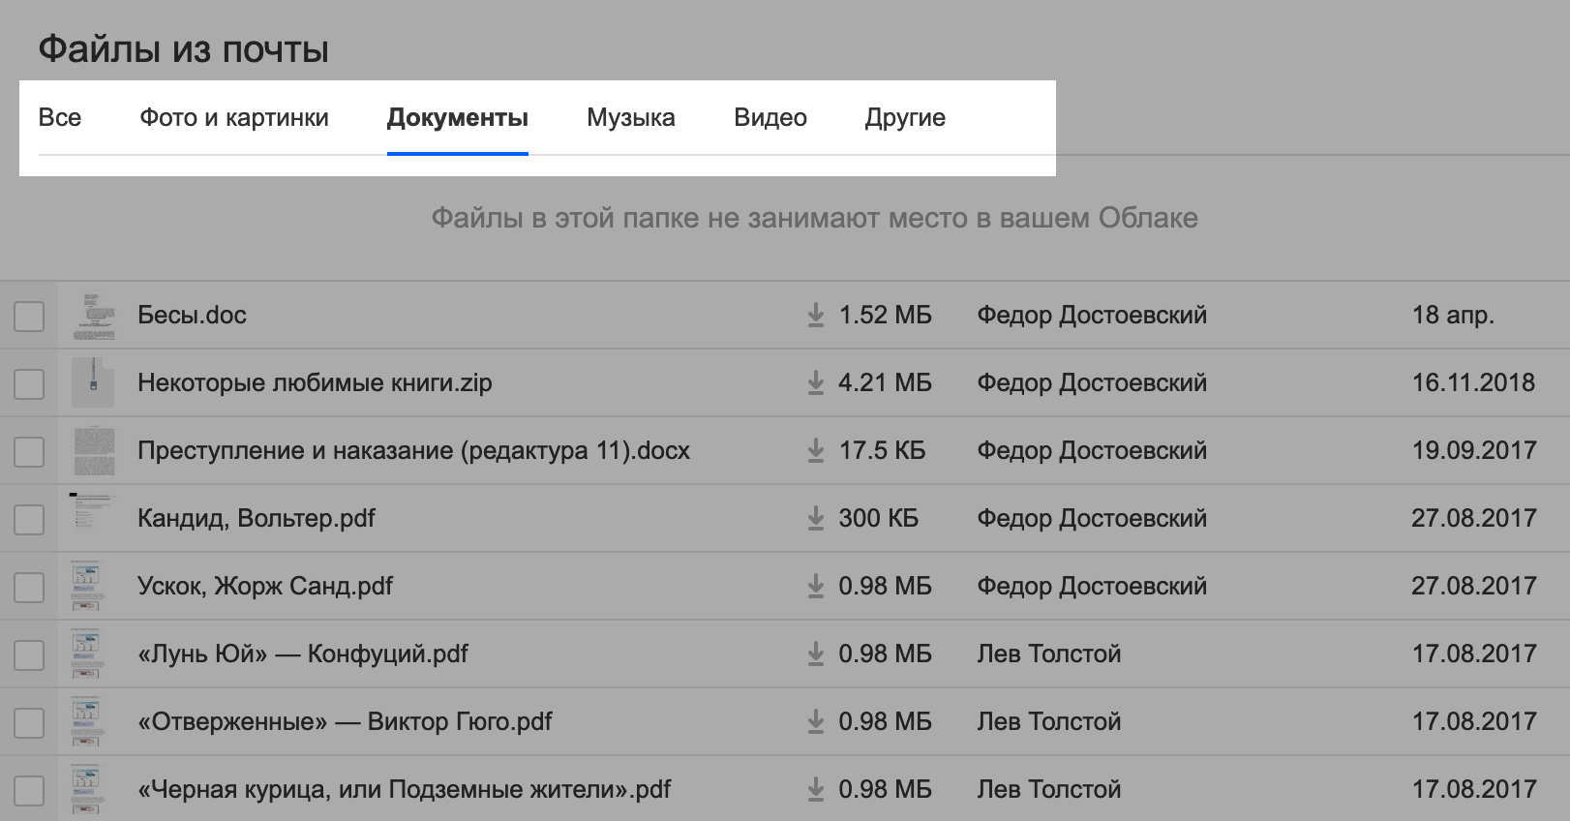
Task: Click download arrow for Некоторые любимые книги.zip
Action: (x=816, y=382)
